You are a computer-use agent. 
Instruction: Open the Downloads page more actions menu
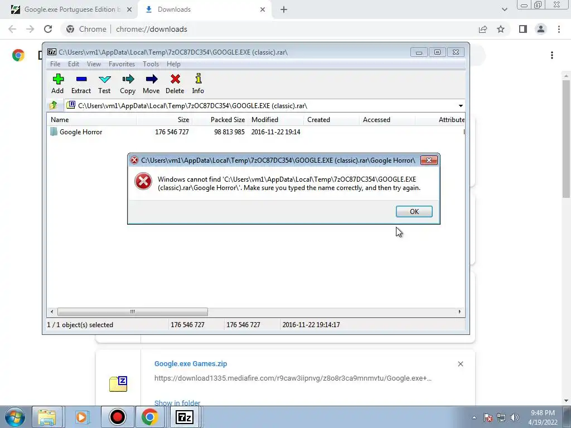point(552,55)
